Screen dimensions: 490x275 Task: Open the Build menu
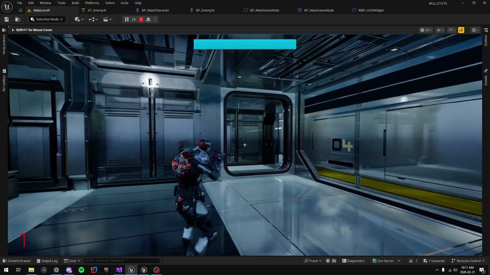pyautogui.click(x=75, y=3)
